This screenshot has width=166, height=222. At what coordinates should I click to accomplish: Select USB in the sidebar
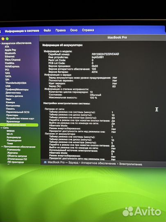click(x=8, y=86)
